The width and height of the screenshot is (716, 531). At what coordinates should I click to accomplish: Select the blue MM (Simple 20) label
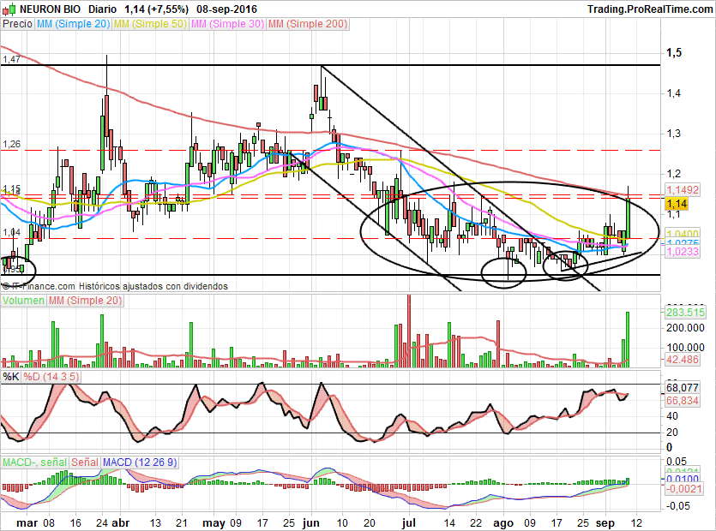(73, 25)
